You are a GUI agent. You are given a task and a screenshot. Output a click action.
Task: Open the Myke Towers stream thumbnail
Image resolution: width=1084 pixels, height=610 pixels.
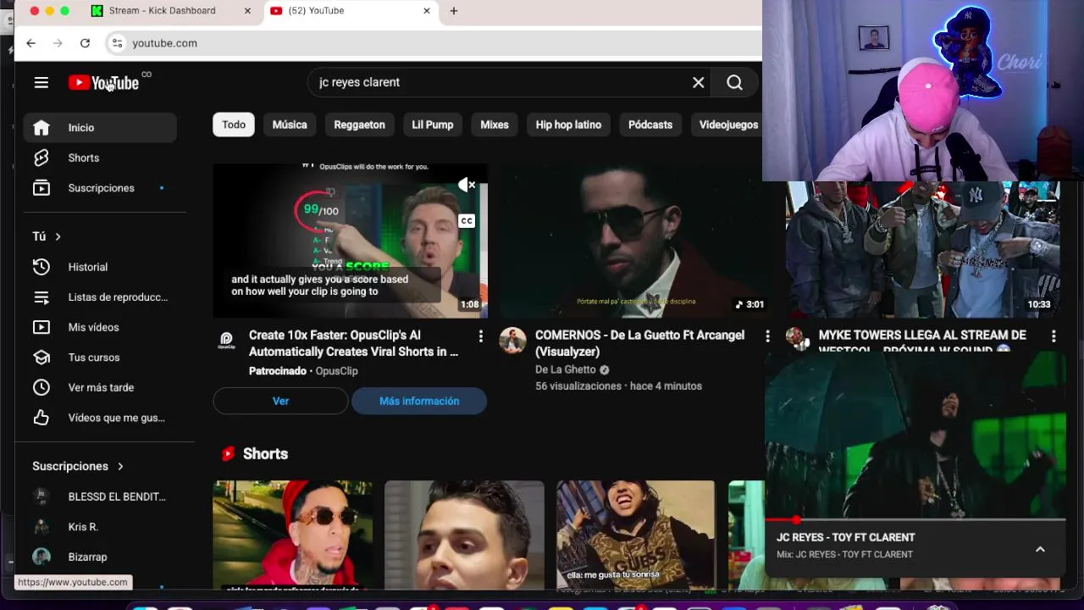click(922, 249)
